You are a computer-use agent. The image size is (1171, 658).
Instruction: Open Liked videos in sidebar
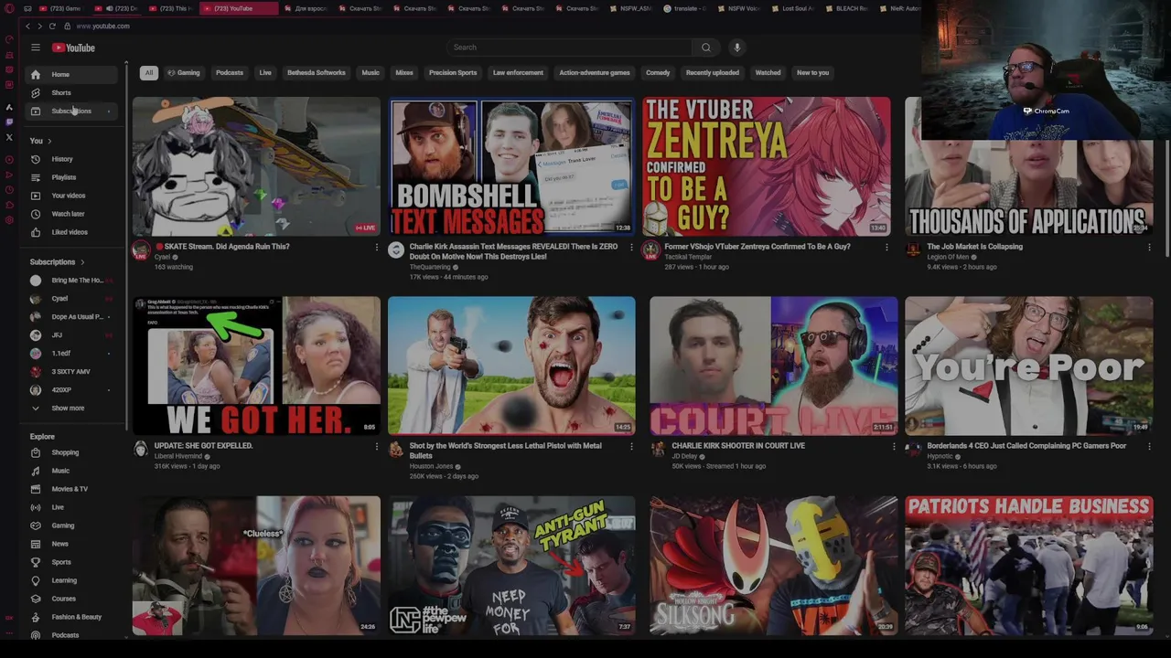[73, 232]
